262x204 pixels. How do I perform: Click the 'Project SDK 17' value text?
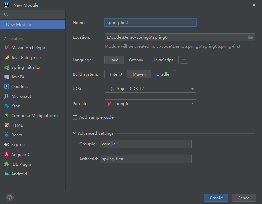point(130,88)
